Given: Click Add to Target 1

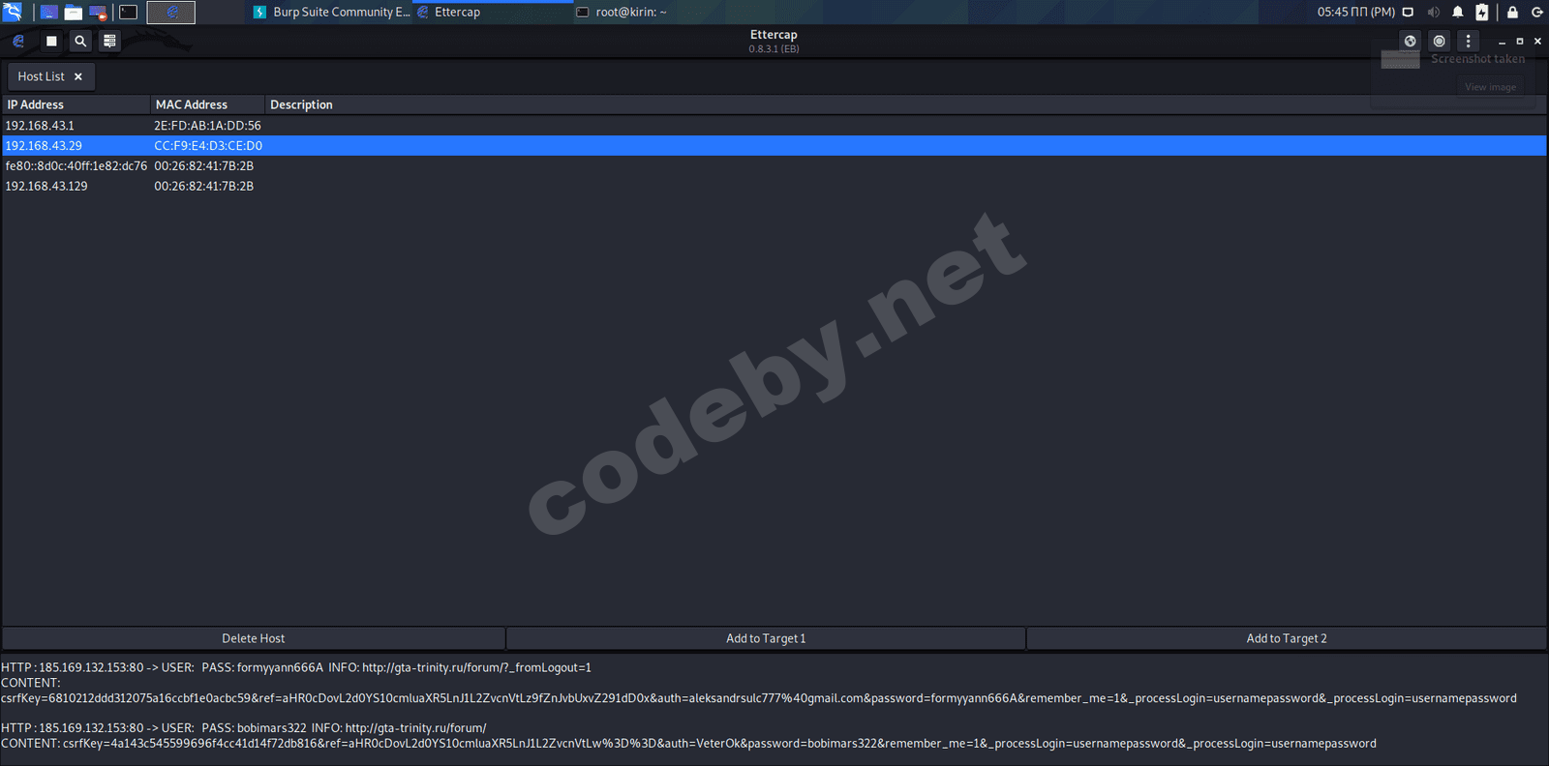Looking at the screenshot, I should pyautogui.click(x=766, y=638).
